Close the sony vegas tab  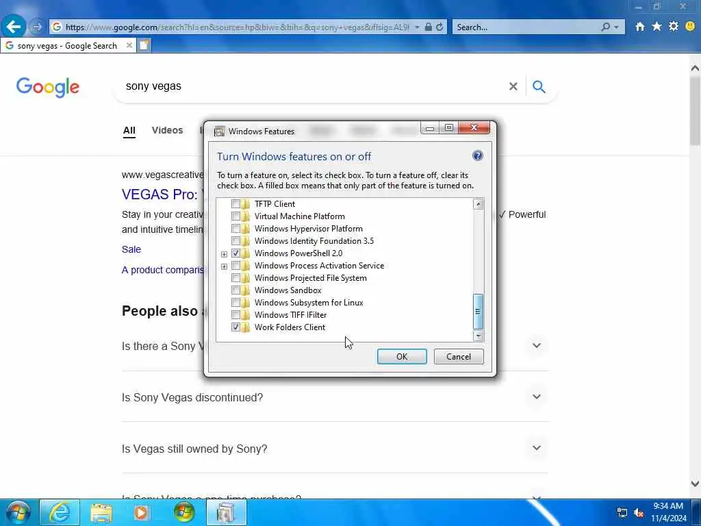129,45
